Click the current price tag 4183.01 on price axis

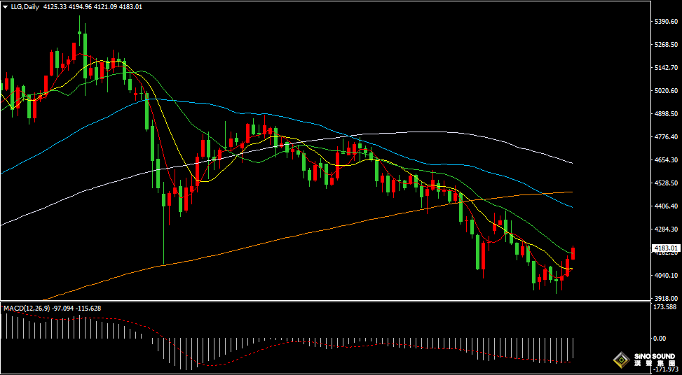665,248
